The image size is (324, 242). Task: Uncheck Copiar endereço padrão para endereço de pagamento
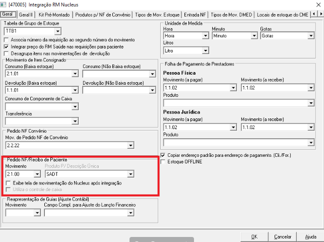click(x=163, y=155)
